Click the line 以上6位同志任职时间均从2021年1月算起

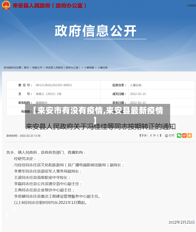point(51,203)
